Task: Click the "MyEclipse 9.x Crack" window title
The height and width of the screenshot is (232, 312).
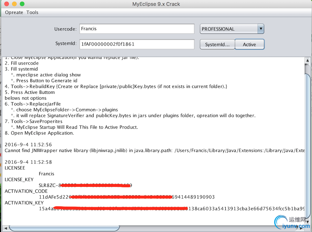Action: (156, 4)
